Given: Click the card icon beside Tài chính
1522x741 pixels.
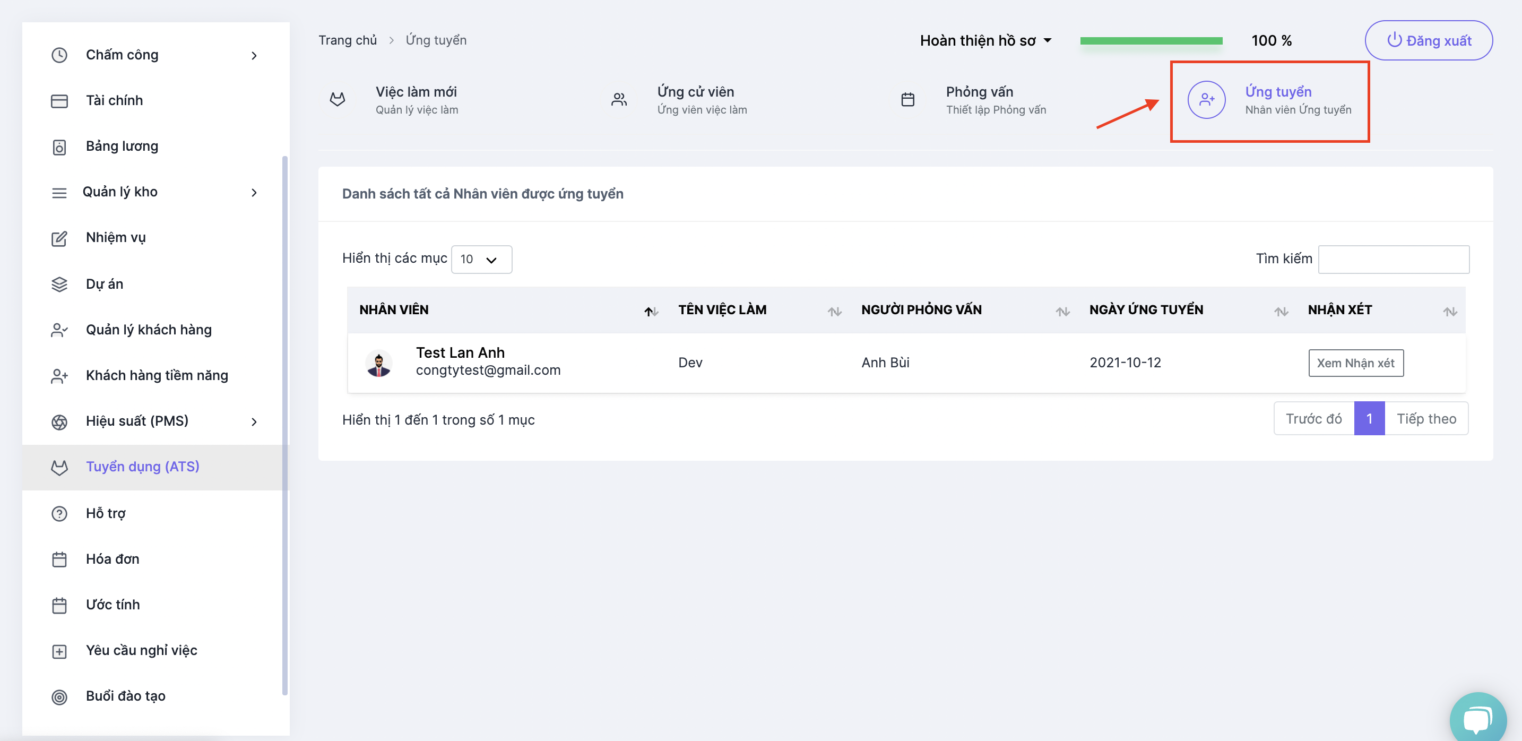Looking at the screenshot, I should pos(59,101).
